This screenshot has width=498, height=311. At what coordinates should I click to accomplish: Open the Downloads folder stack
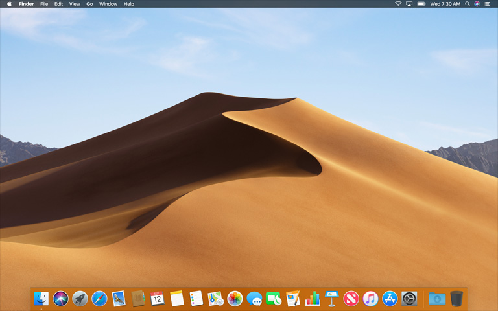pyautogui.click(x=437, y=299)
